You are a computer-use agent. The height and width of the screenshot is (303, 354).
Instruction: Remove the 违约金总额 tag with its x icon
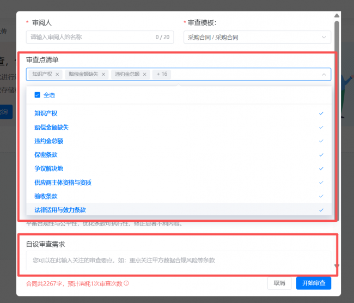(x=145, y=74)
